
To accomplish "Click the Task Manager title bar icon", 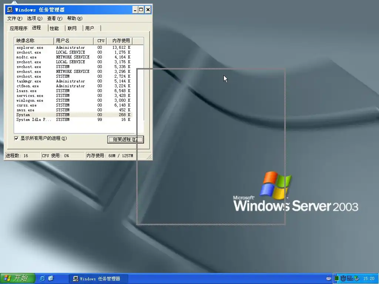I will tap(10, 10).
